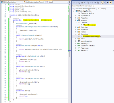Viewport: 114px width, 103px height.
Task: Toggle Preview Selected Items highlighted button
Action: (x=110, y=3)
